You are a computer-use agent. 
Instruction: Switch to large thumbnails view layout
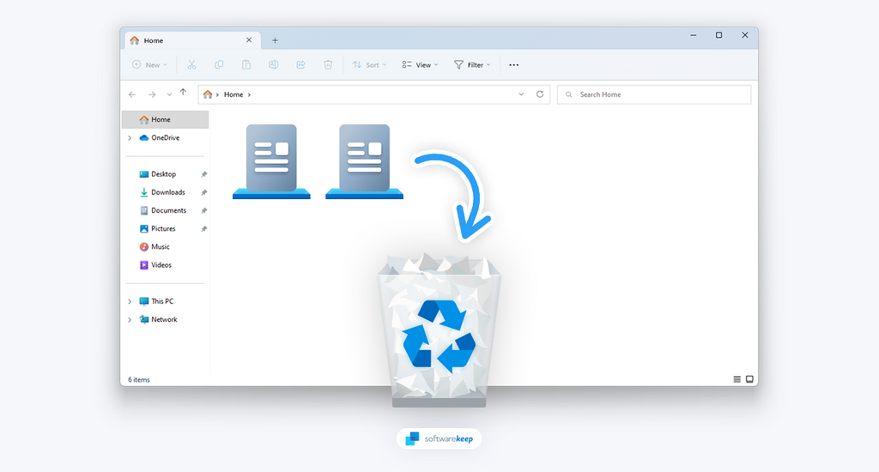tap(749, 378)
